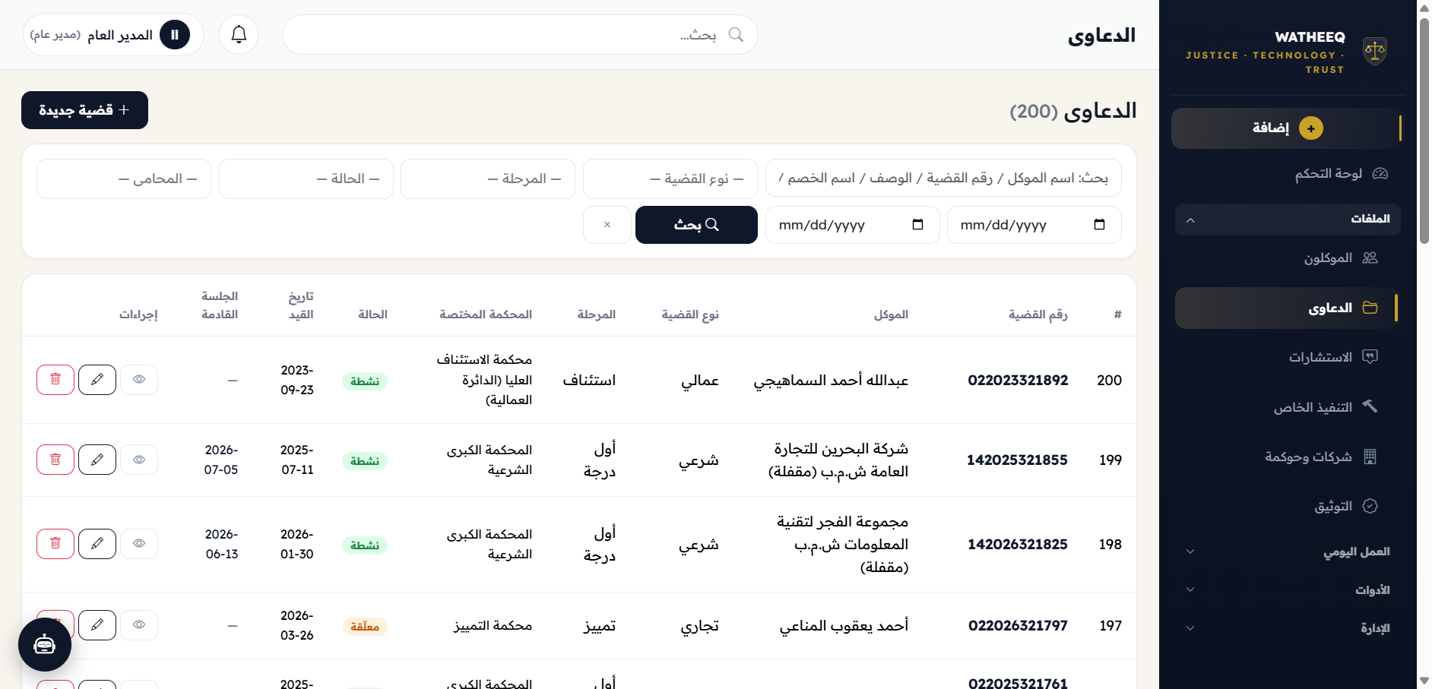The height and width of the screenshot is (689, 1432).
Task: Open الاستشارات consultations page
Action: pyautogui.click(x=1288, y=357)
